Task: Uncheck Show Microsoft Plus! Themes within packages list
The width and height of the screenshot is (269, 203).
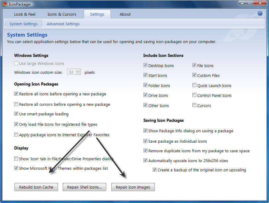Action: pyautogui.click(x=16, y=168)
